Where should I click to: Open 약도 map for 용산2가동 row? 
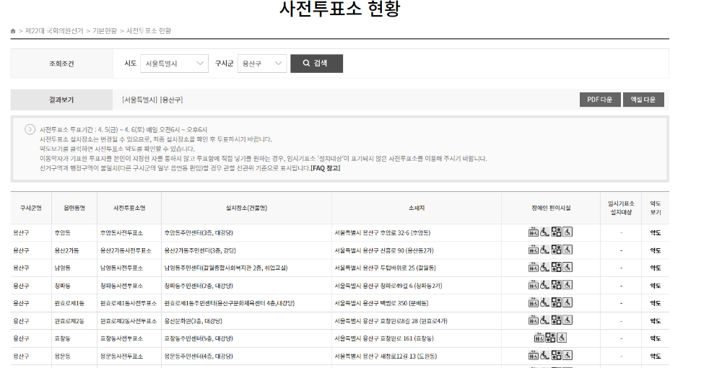656,250
